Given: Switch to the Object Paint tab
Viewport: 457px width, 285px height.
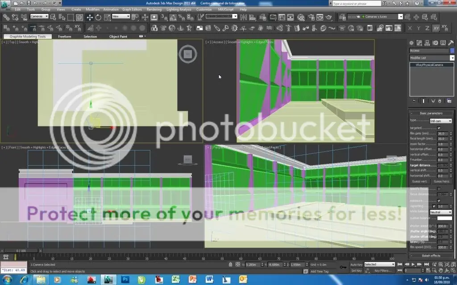Looking at the screenshot, I should [x=118, y=37].
